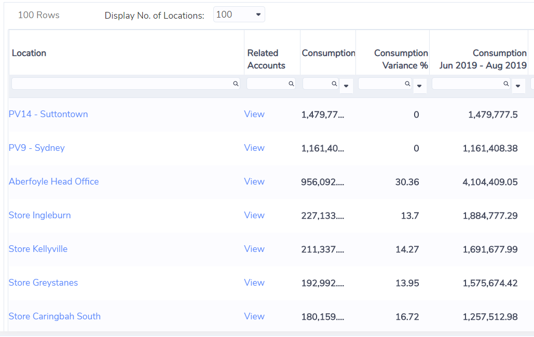Click the magnifier icon in Consumption Variance % filter
Viewport: 534px width, 337px height.
pyautogui.click(x=407, y=84)
